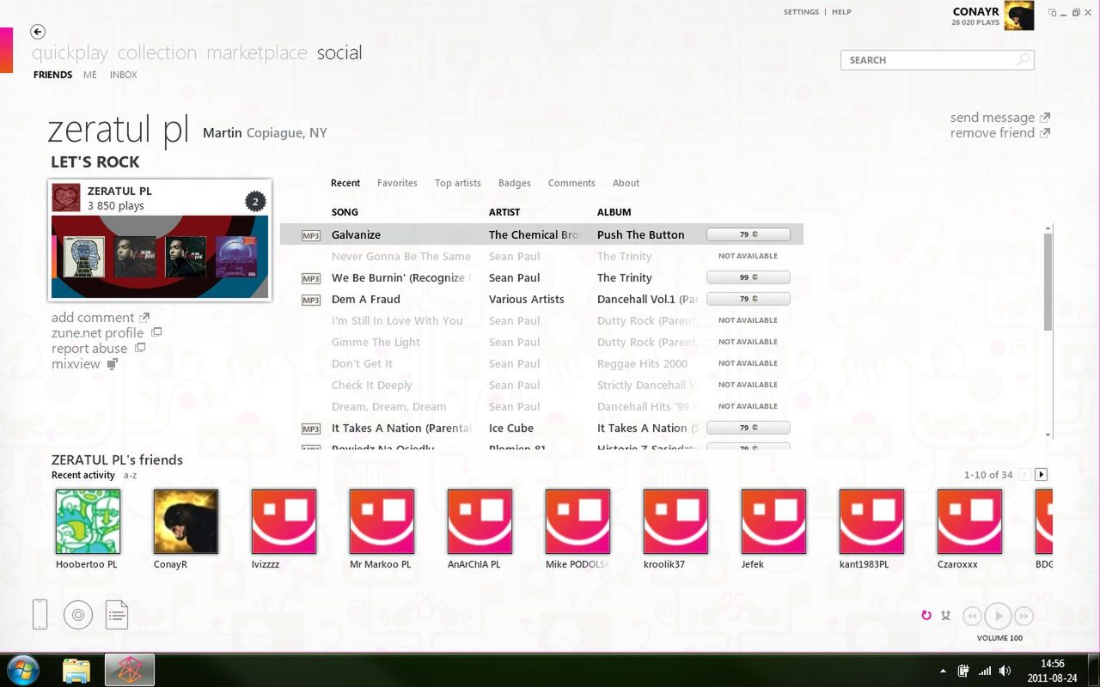Open Jefek friend tile
The width and height of the screenshot is (1100, 687).
[x=773, y=521]
